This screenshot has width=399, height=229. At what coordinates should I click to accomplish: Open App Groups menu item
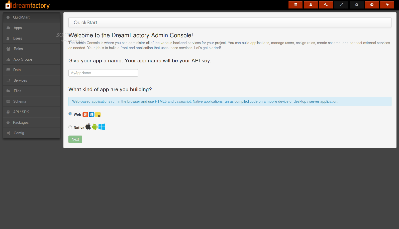[32, 59]
